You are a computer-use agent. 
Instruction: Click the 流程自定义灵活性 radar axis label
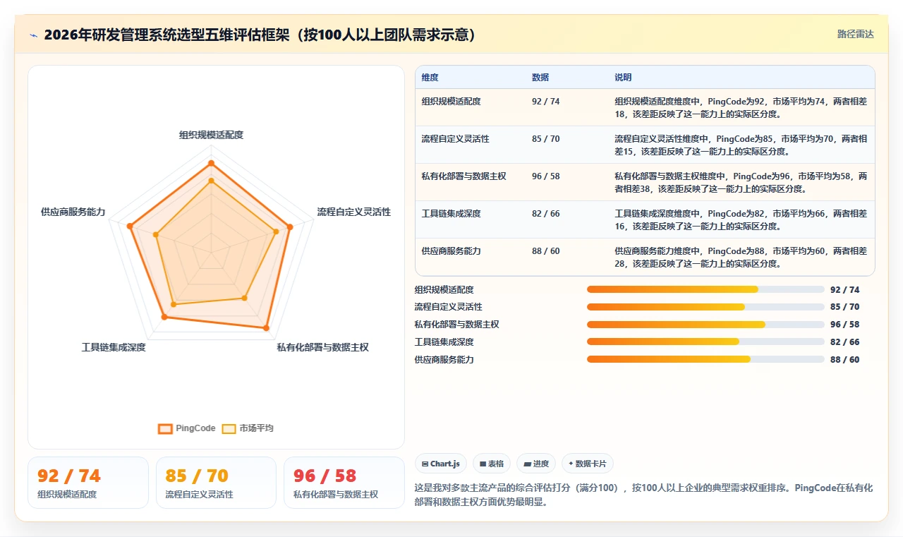coord(354,212)
